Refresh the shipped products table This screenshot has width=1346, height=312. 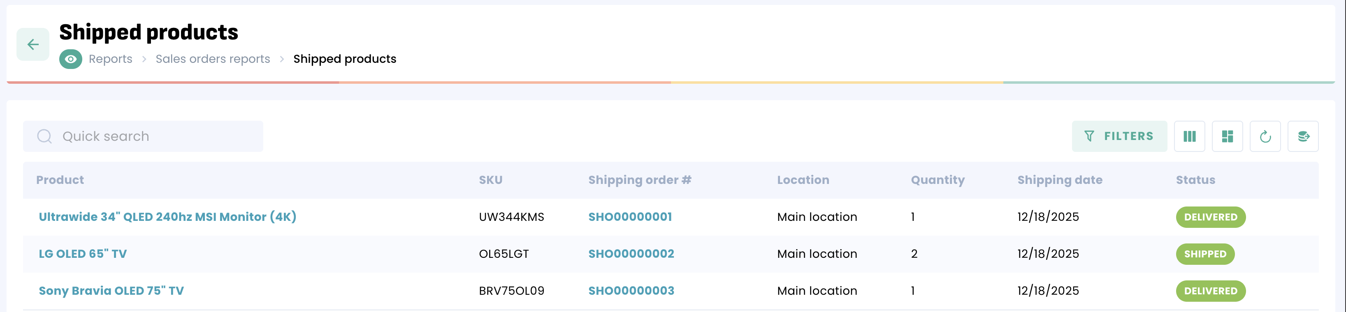click(1265, 136)
